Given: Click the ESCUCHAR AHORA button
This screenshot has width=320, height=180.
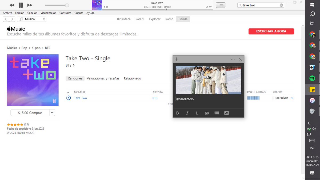Looking at the screenshot, I should (x=271, y=31).
